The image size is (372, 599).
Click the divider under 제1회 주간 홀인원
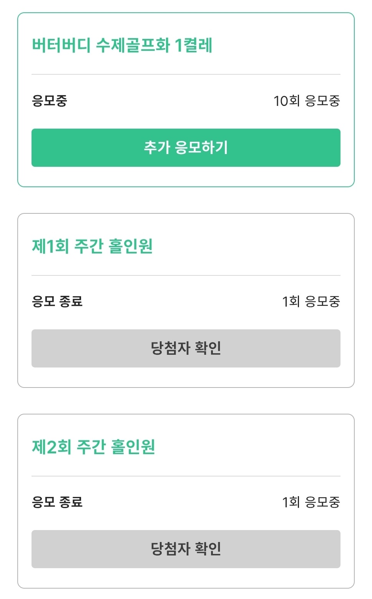point(186,275)
